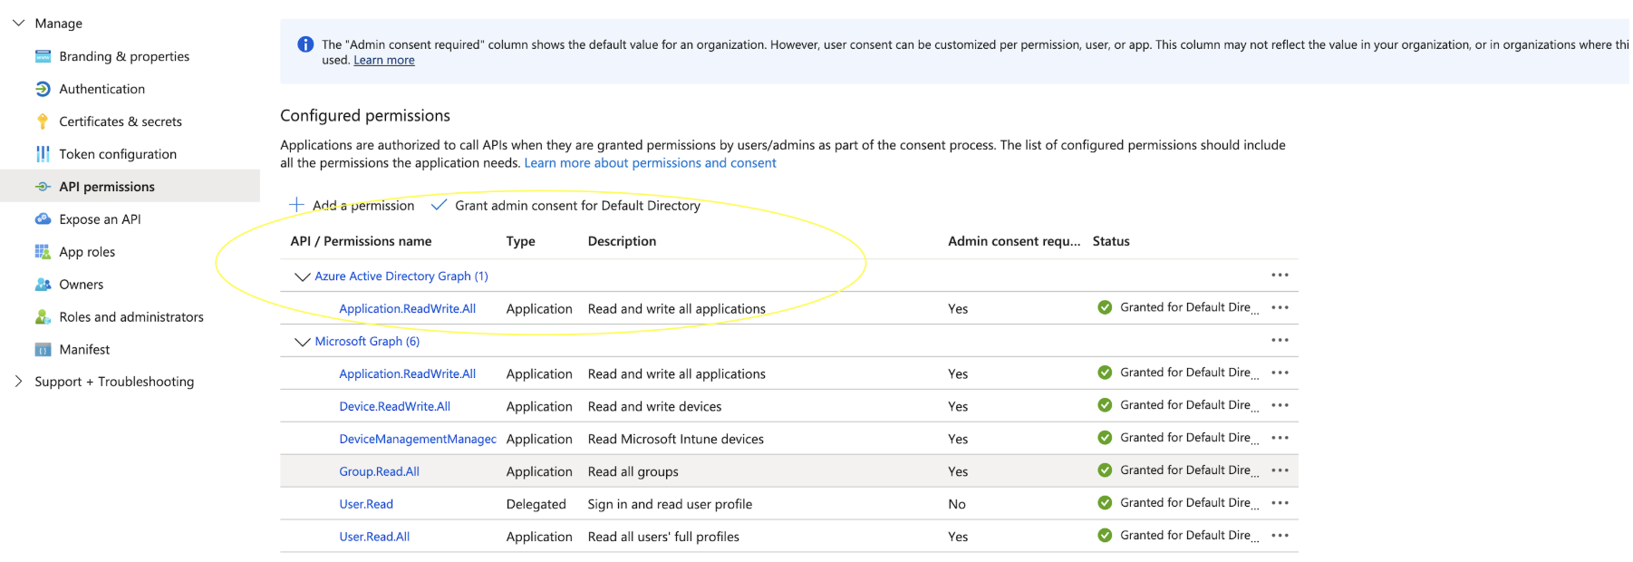
Task: Open Application.ReadWrite.All under Microsoft Graph
Action: point(407,374)
